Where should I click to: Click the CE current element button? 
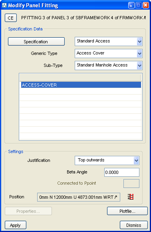[11, 18]
